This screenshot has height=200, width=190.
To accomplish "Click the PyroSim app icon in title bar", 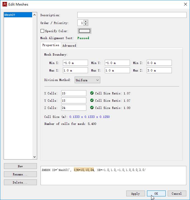I will click(x=4, y=4).
